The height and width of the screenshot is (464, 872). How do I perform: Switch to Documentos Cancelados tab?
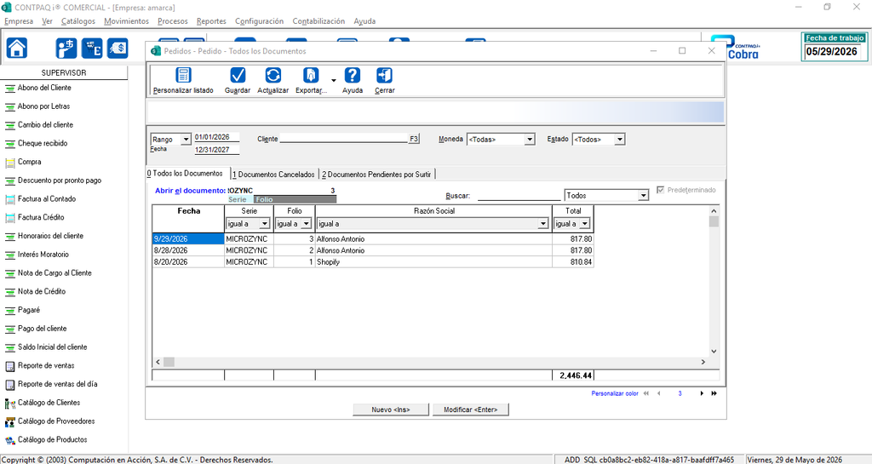273,175
